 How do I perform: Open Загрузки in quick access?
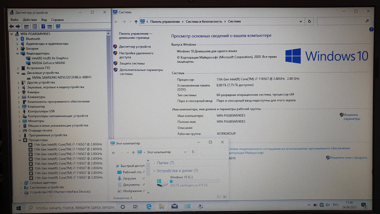130,179
